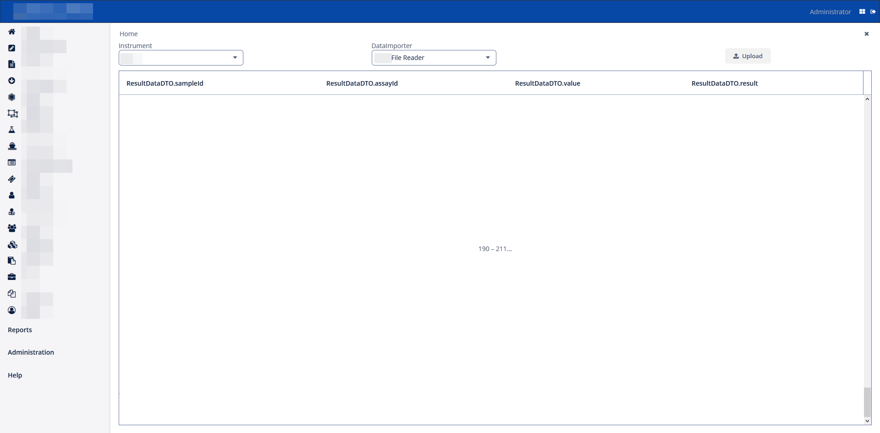Image resolution: width=880 pixels, height=433 pixels.
Task: Click the table scrollbar down arrow
Action: click(x=868, y=421)
